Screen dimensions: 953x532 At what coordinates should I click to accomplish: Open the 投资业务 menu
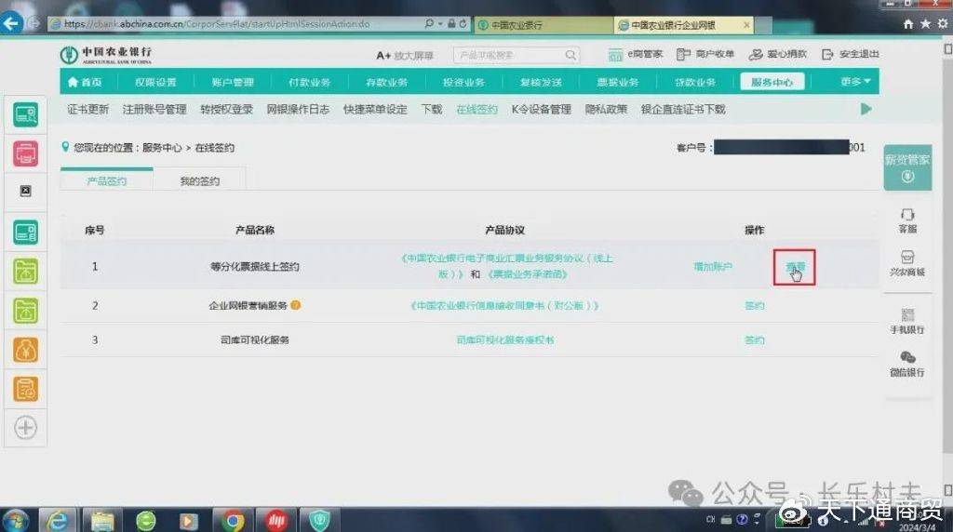(463, 82)
